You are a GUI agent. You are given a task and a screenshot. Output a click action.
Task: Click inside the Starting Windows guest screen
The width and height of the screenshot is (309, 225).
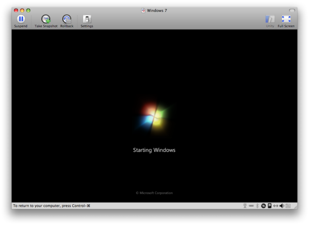tap(154, 116)
